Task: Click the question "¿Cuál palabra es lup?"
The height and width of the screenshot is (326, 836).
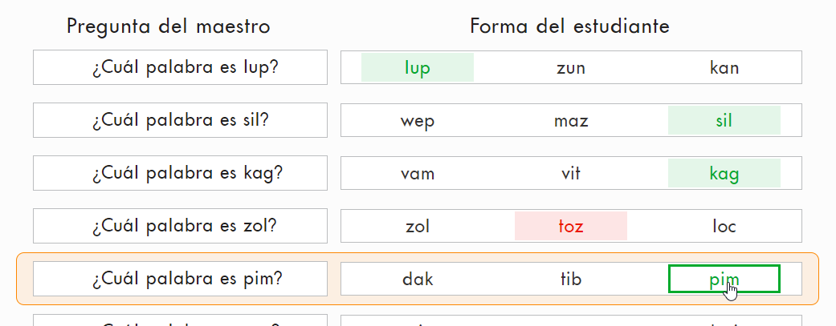Action: coord(180,67)
